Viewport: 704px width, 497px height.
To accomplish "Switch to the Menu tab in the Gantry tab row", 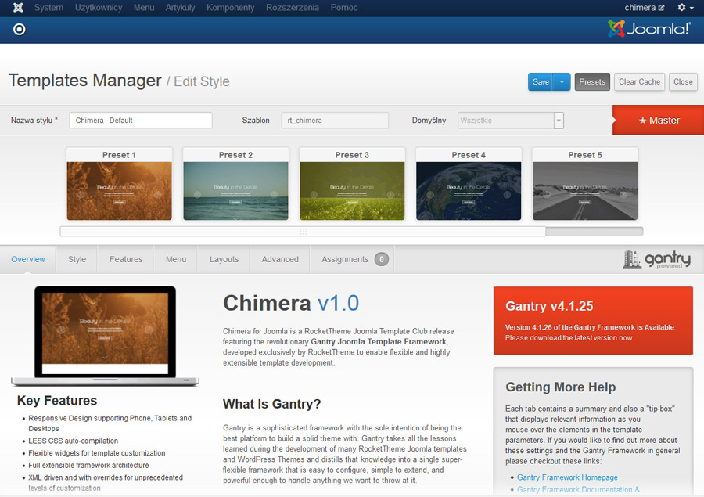I will coord(175,259).
